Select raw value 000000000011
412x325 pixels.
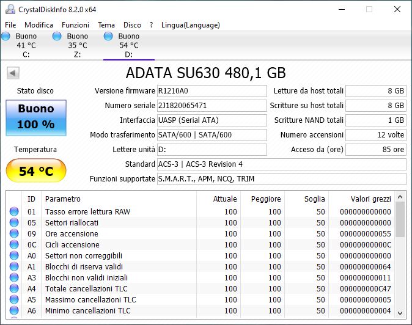[366, 278]
